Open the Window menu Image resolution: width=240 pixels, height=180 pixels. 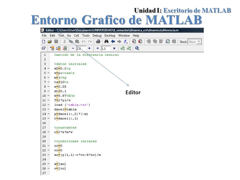pyautogui.click(x=124, y=35)
